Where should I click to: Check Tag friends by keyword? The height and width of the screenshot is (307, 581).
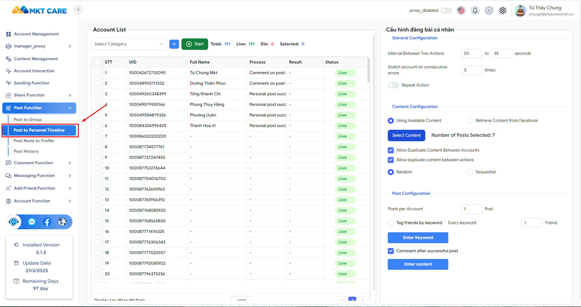click(x=391, y=223)
